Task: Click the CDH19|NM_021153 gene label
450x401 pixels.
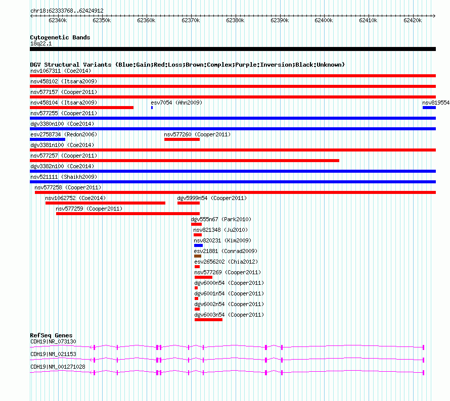Action: tap(53, 354)
